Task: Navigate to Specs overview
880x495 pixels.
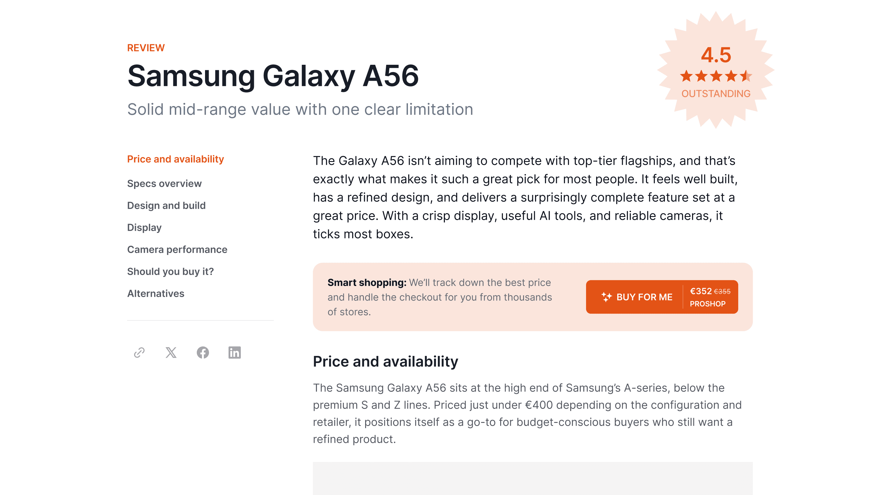Action: (164, 183)
